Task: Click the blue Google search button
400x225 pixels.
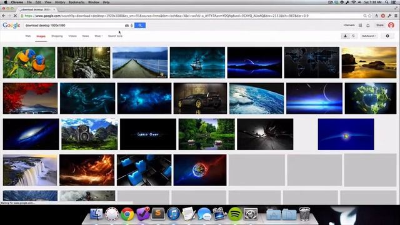Action: click(x=140, y=25)
